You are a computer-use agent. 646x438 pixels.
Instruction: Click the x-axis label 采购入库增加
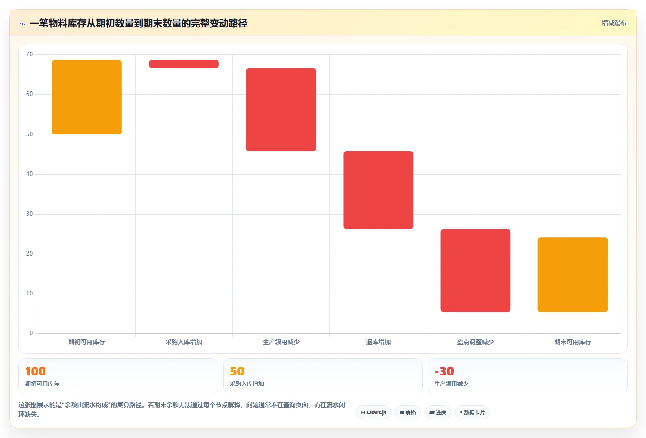pos(184,342)
